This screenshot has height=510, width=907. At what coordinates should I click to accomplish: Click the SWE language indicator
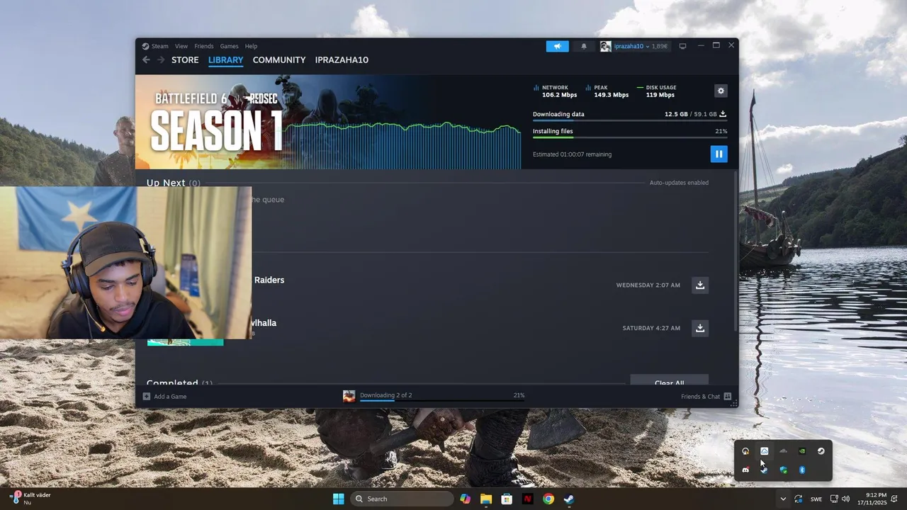click(816, 499)
